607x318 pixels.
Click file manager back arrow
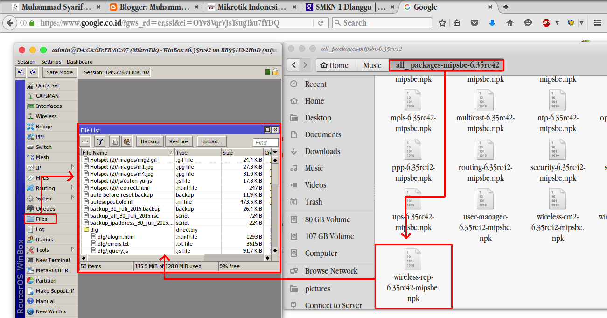[x=293, y=65]
